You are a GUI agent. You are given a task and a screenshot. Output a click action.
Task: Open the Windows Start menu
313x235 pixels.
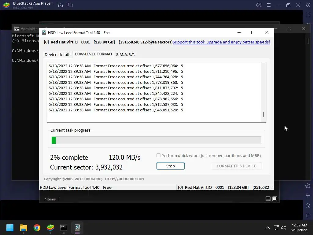pyautogui.click(x=10, y=228)
